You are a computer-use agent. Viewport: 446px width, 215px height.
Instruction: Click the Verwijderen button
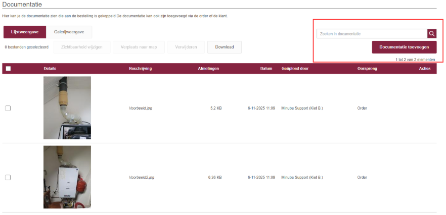coord(187,47)
